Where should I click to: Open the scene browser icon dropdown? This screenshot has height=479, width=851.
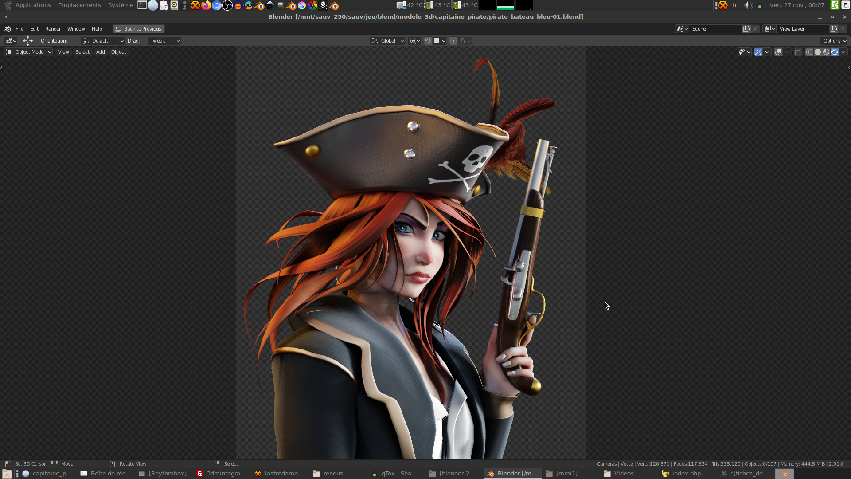coord(682,29)
